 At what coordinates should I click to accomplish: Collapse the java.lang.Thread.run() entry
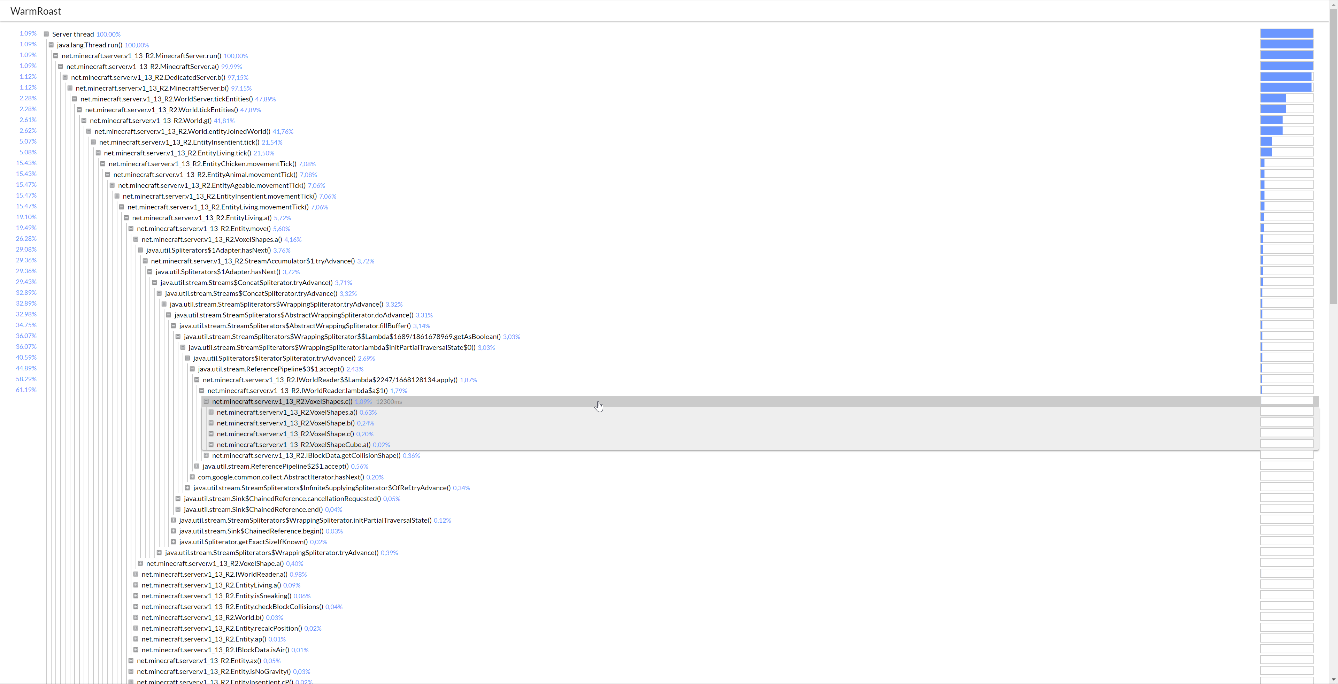[x=52, y=45]
